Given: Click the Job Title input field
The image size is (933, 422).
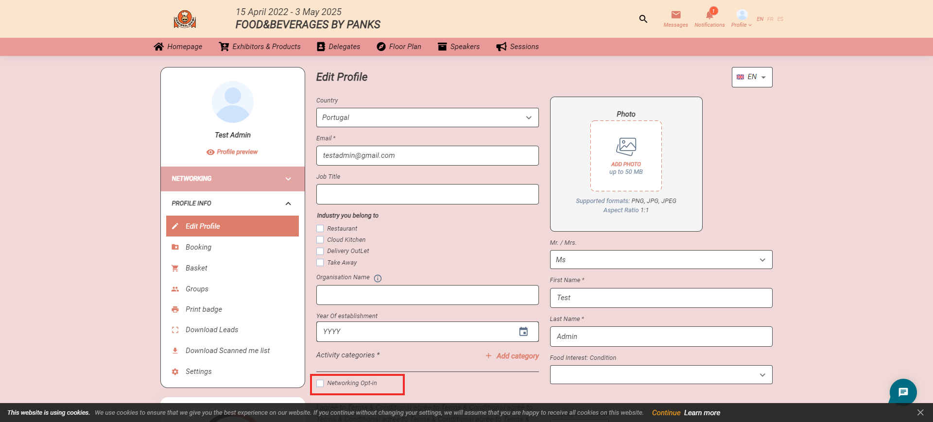Looking at the screenshot, I should 427,194.
